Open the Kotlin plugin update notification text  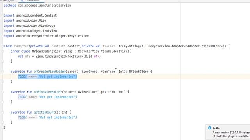[x=231, y=134]
